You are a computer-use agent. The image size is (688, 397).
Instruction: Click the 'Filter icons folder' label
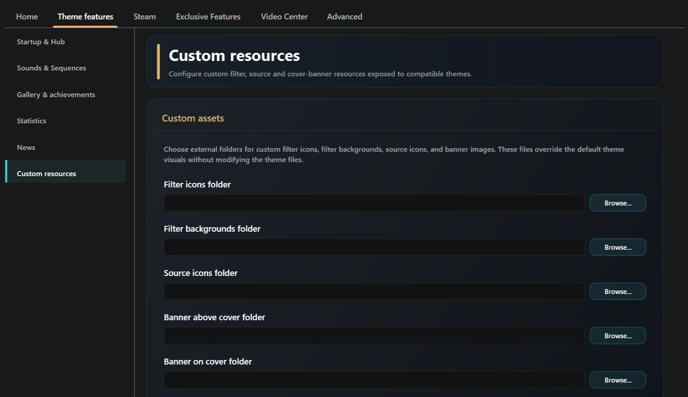click(x=197, y=184)
